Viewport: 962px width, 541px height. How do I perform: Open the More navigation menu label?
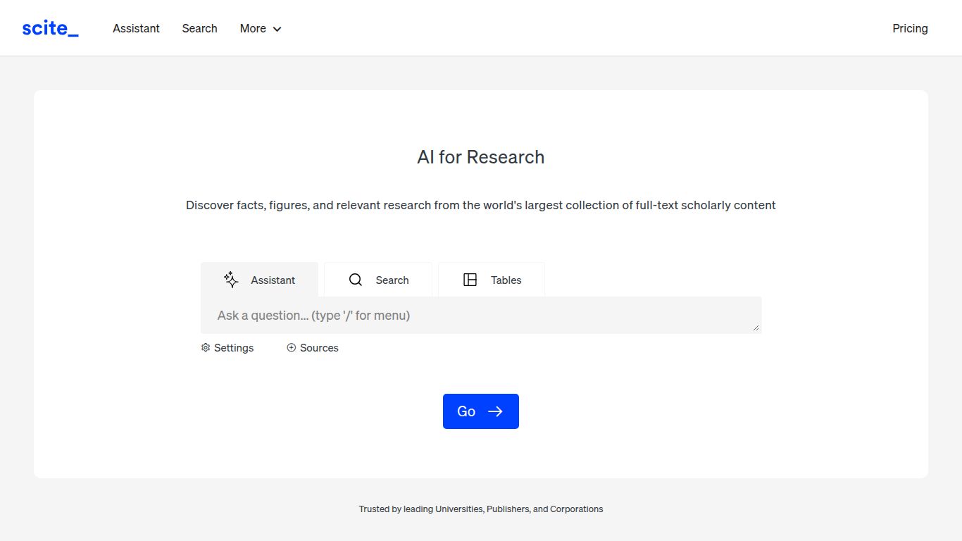tap(253, 28)
